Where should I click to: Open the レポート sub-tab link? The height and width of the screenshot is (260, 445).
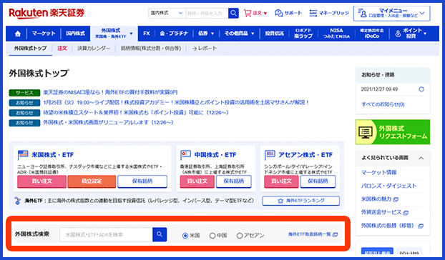tap(205, 49)
